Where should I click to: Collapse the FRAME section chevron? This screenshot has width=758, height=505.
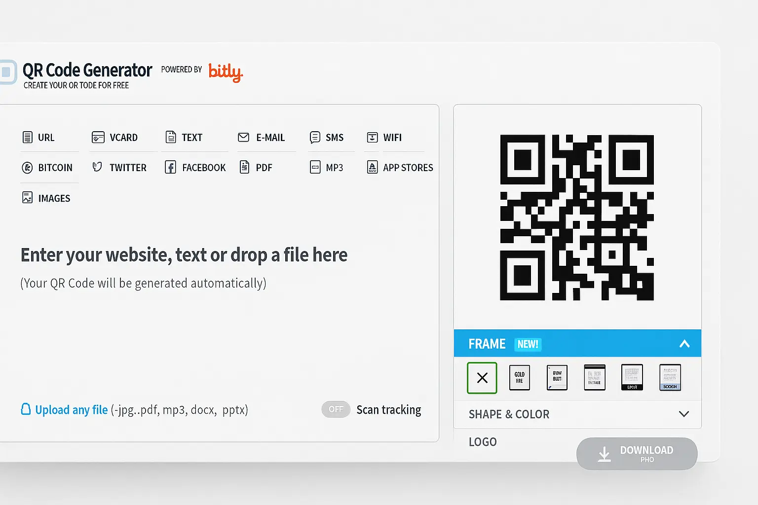[x=684, y=344]
